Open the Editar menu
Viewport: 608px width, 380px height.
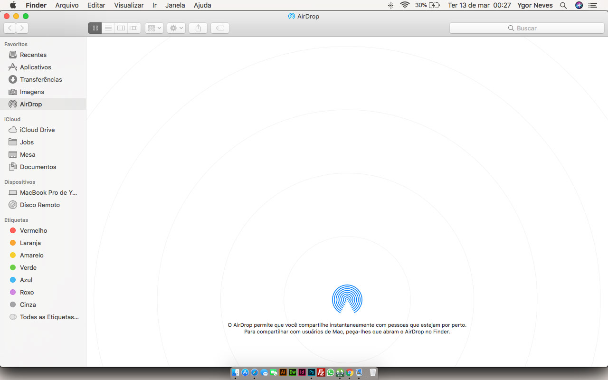(96, 5)
